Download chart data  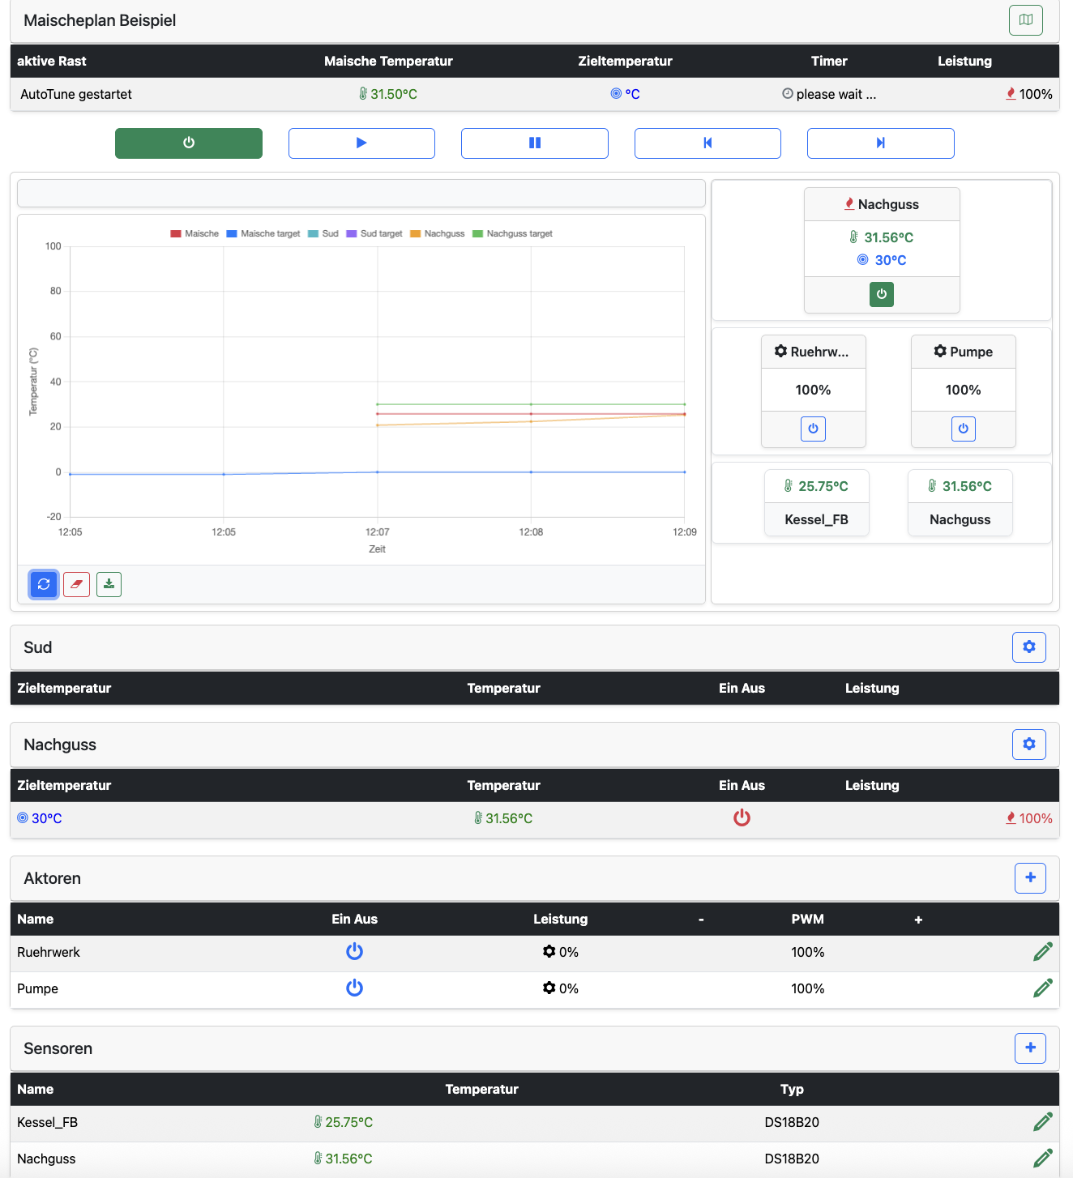click(x=109, y=584)
